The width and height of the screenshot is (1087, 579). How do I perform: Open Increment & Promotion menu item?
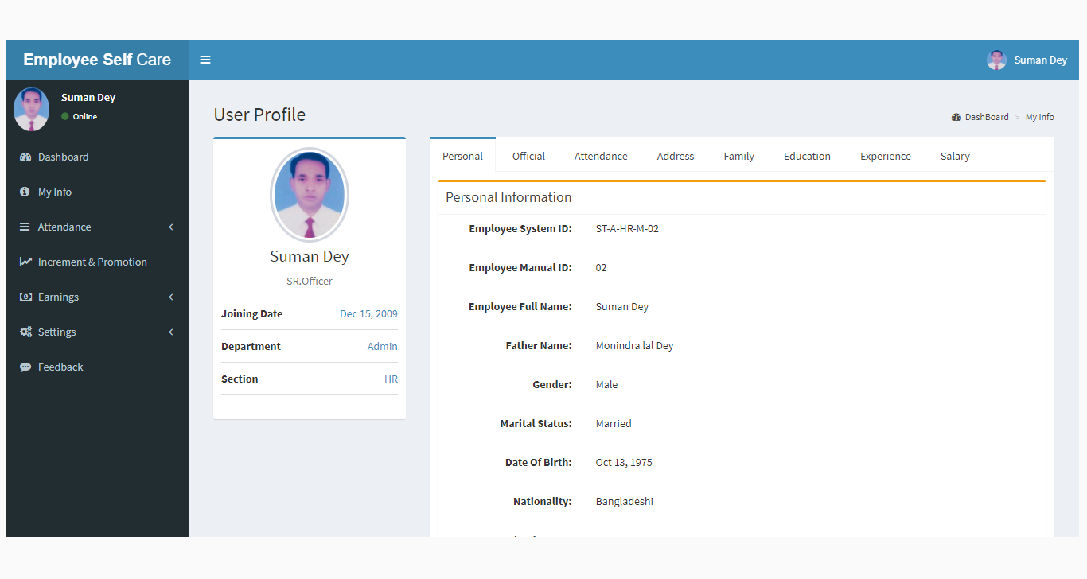pyautogui.click(x=97, y=262)
